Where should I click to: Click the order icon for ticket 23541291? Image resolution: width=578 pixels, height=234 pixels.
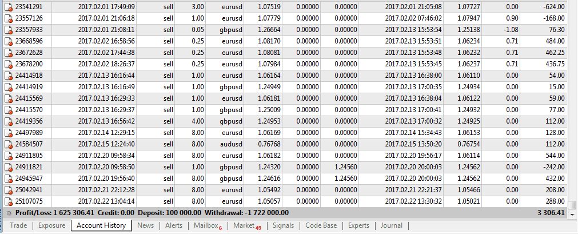8,7
